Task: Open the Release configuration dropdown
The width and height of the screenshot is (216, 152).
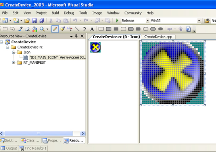Action: coord(148,21)
